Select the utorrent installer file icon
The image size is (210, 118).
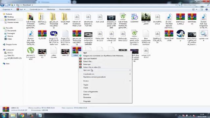coord(31,50)
